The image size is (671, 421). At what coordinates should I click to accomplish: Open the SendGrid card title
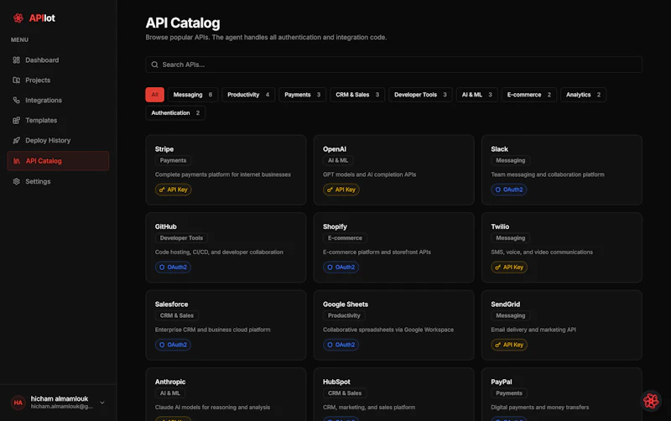[x=506, y=304]
